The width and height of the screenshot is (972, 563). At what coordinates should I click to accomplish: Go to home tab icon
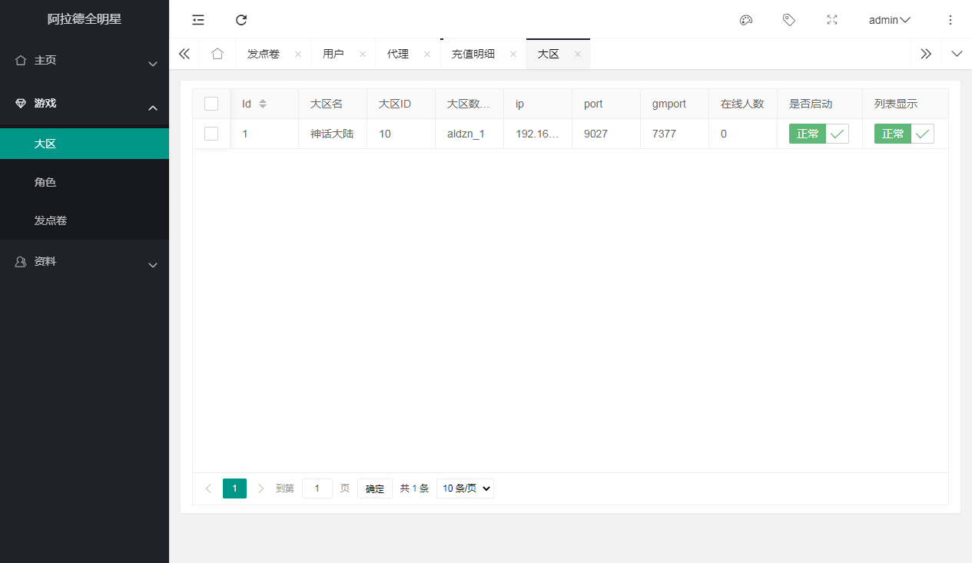[217, 54]
